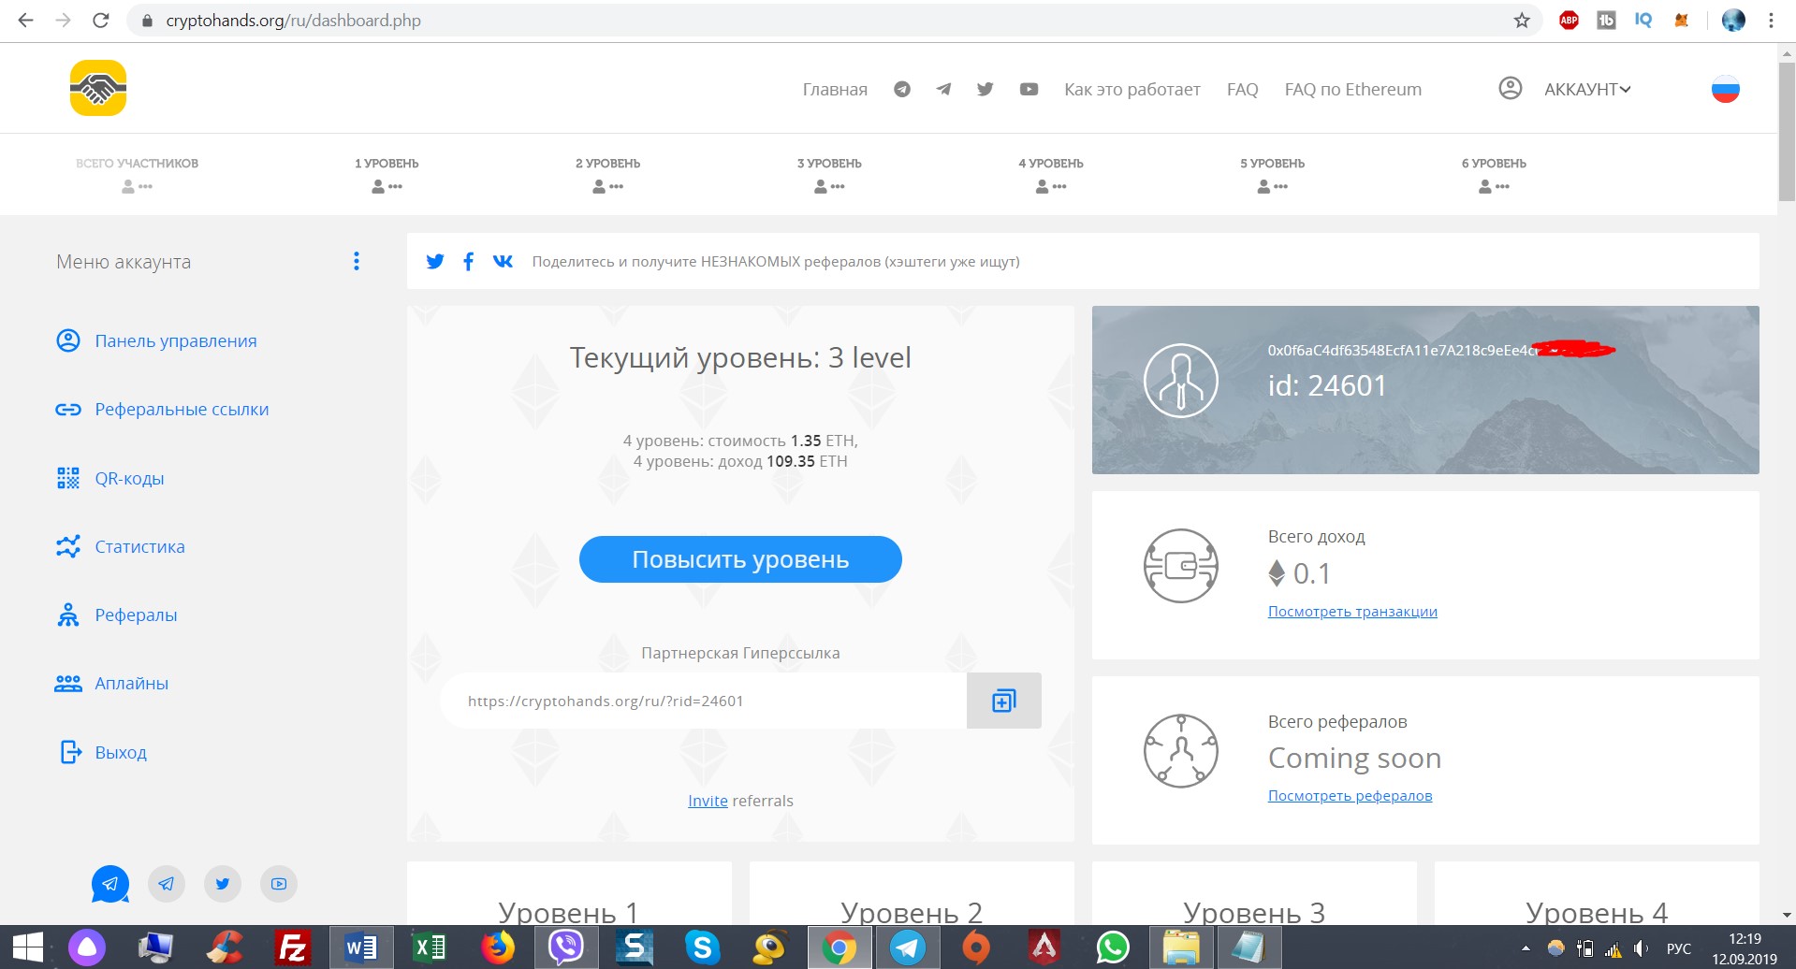Share on Twitter from the share bar
Screen dimensions: 1796x969
435,261
